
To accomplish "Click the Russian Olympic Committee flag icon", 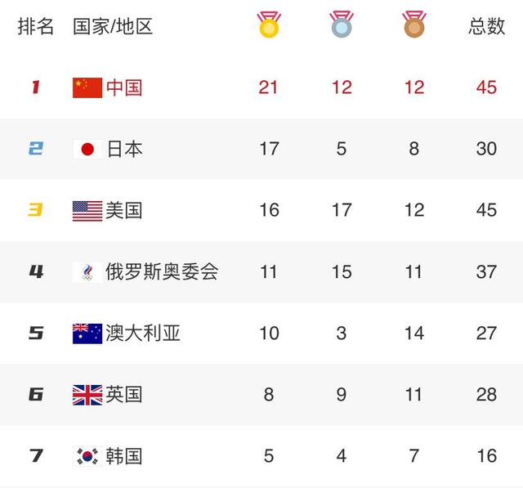I will pos(87,271).
